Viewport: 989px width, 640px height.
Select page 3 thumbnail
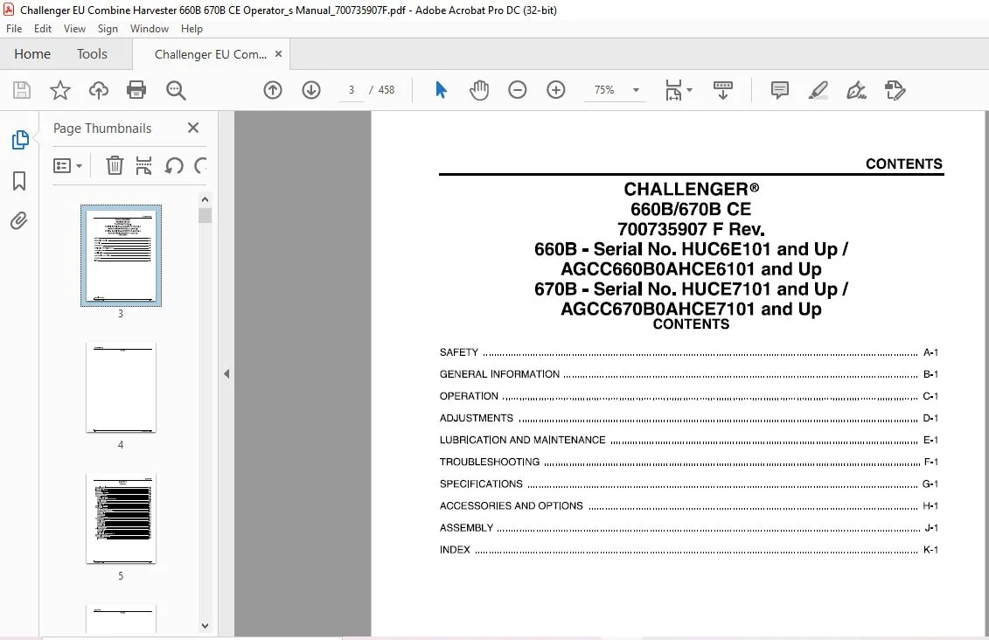[121, 255]
